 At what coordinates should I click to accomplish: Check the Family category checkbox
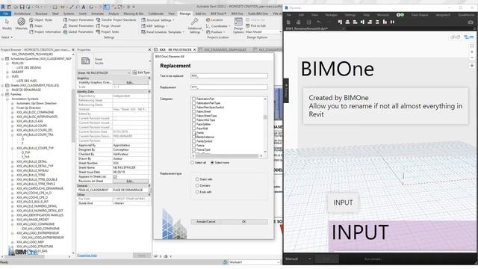[x=194, y=133]
